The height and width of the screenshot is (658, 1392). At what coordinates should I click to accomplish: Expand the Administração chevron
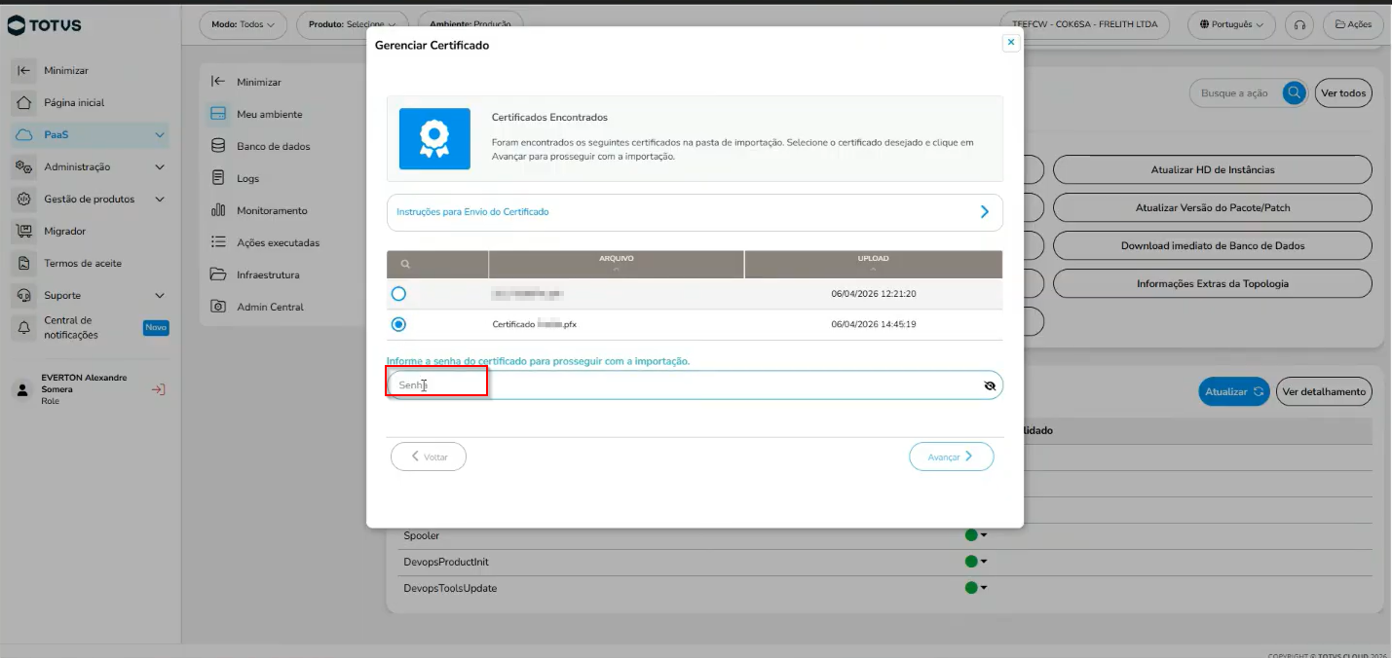[160, 167]
